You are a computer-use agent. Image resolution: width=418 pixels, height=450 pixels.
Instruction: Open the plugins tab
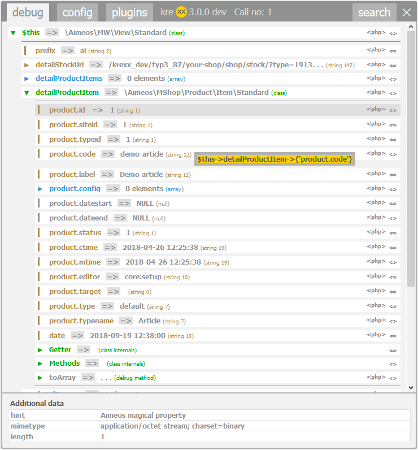point(129,12)
